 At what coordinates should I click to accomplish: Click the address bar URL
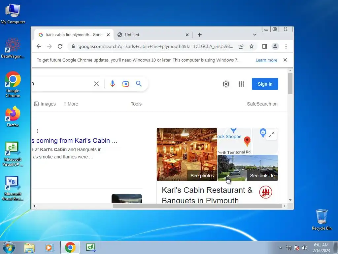click(x=156, y=46)
